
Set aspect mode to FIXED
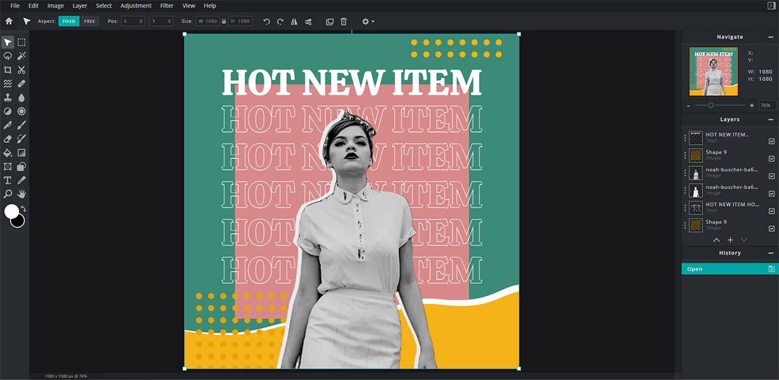tap(69, 21)
